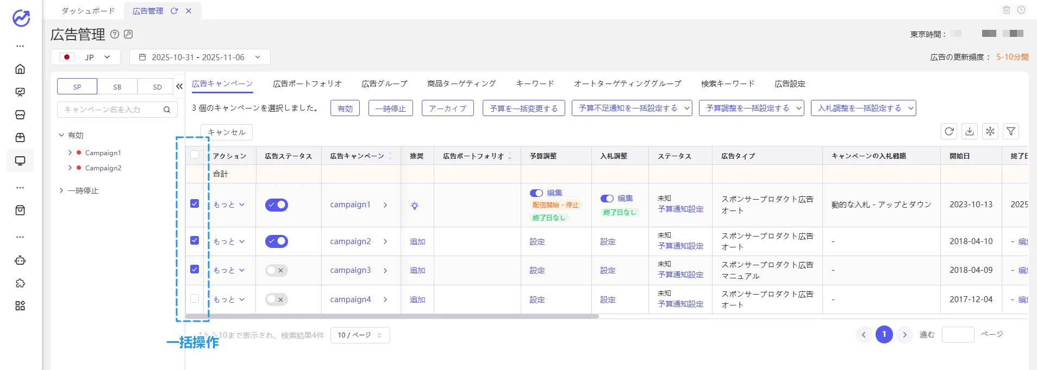The height and width of the screenshot is (370, 1037).
Task: Switch to 広告グループ tab
Action: [x=384, y=84]
